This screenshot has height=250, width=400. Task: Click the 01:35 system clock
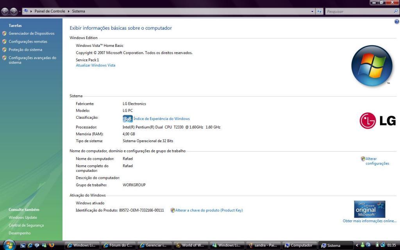click(391, 245)
